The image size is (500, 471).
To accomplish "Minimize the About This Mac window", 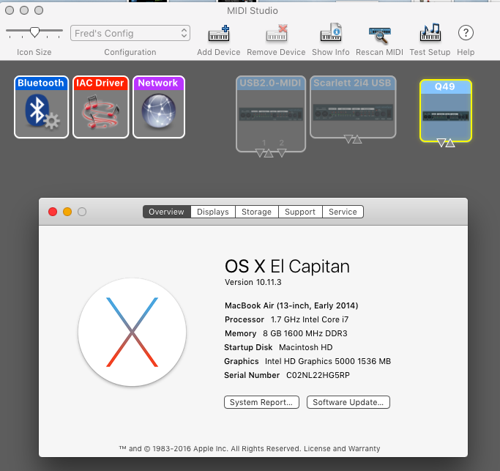I will tap(67, 212).
